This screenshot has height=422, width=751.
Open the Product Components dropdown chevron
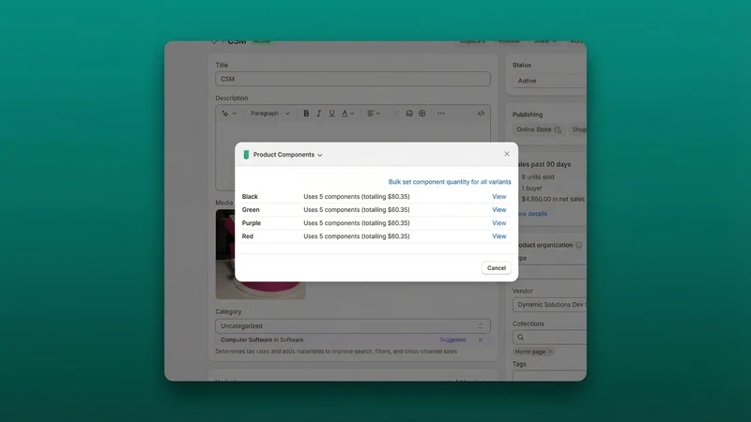click(320, 155)
